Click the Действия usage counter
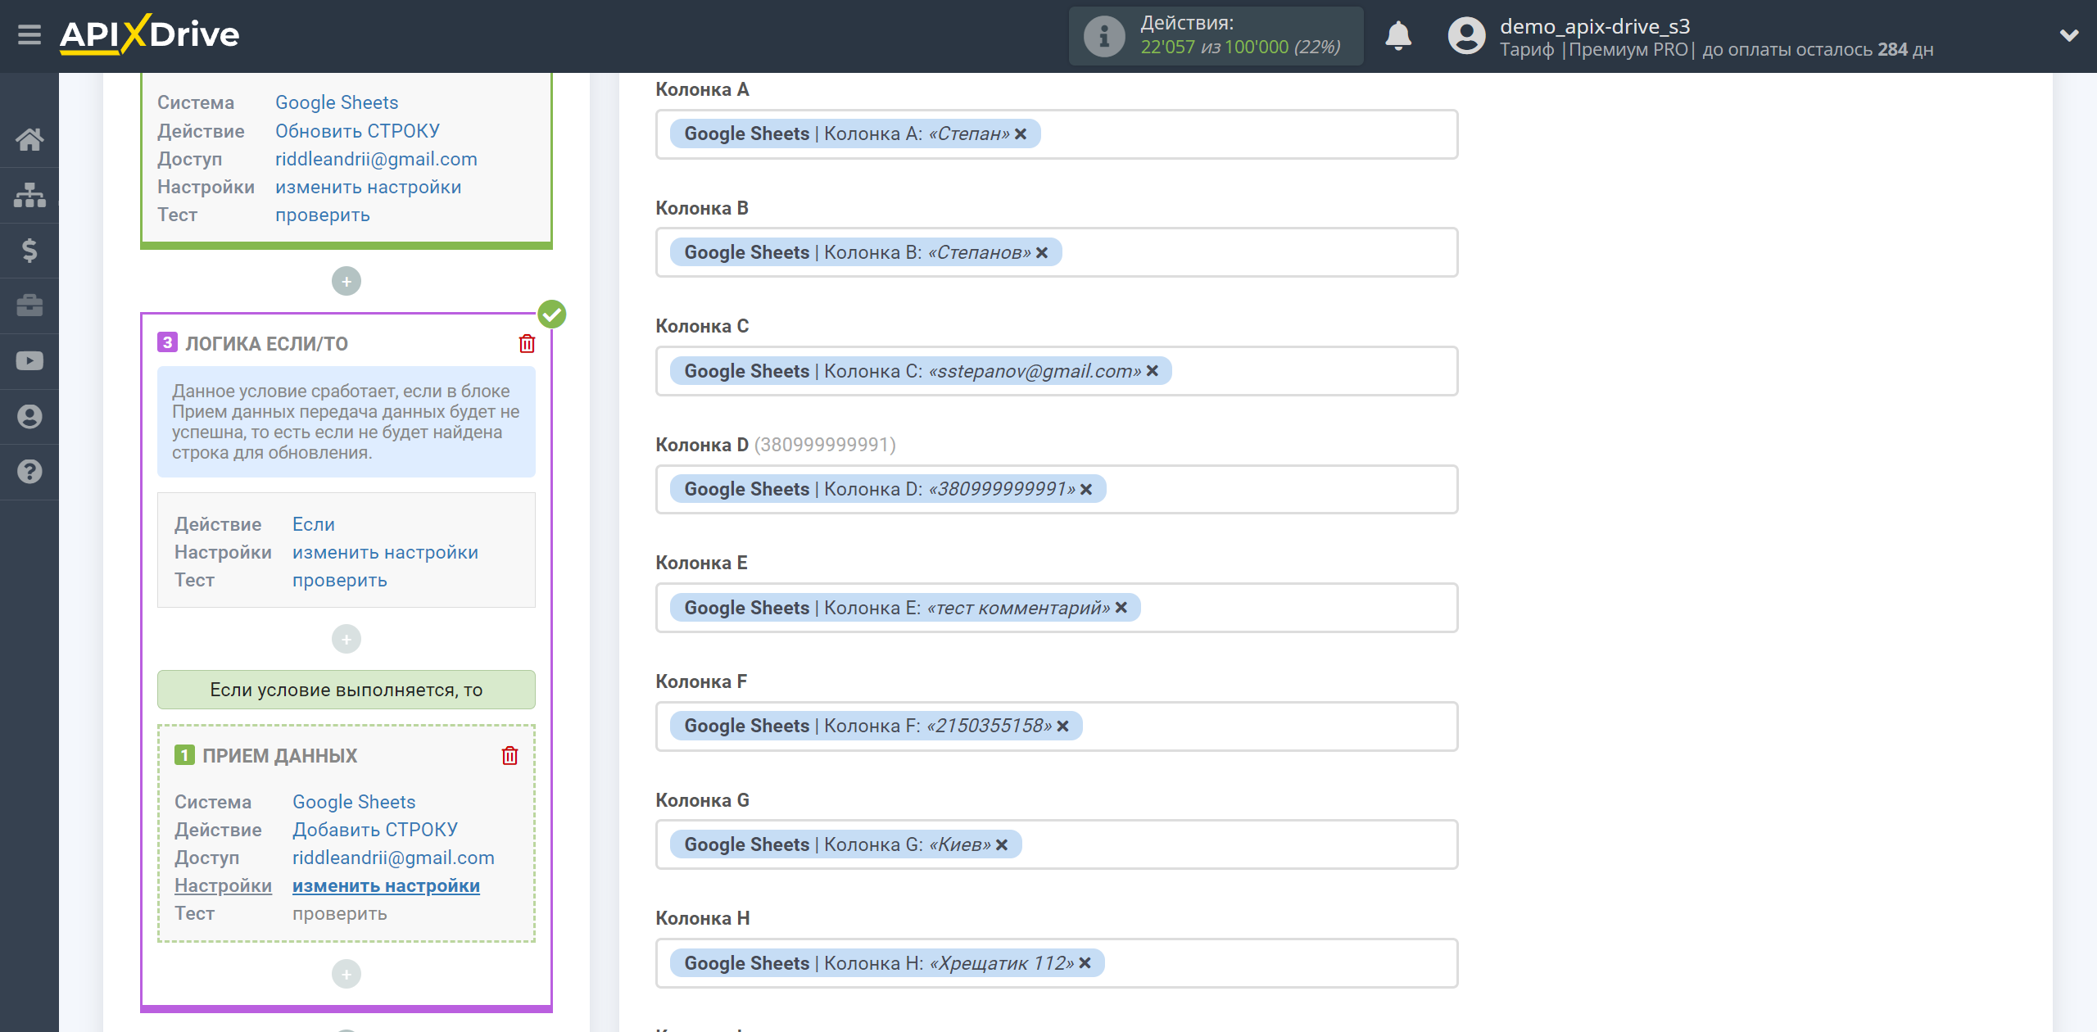The width and height of the screenshot is (2097, 1032). coord(1216,36)
